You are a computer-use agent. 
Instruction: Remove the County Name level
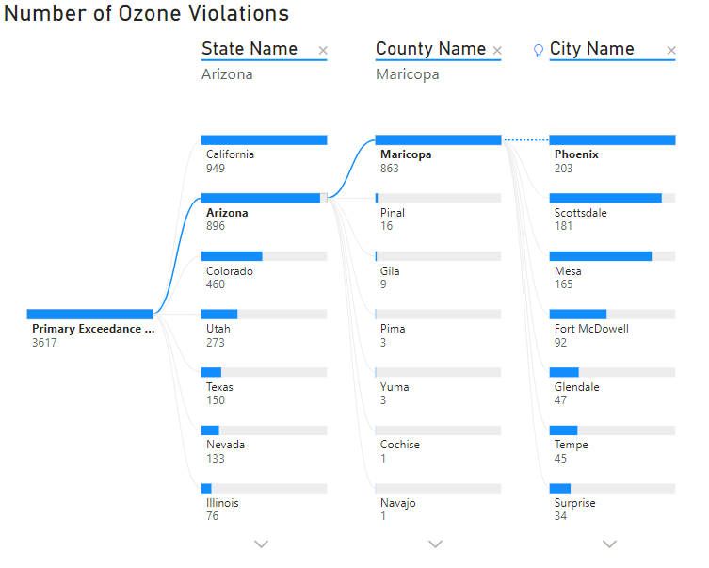click(x=497, y=51)
